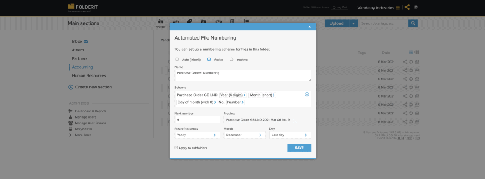Open the Vandelay Industries hamburger menu
Image resolution: width=485 pixels, height=179 pixels.
tap(398, 8)
